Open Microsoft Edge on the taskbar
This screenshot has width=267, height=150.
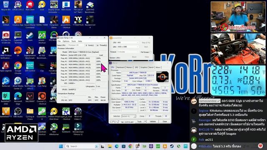pos(117,146)
